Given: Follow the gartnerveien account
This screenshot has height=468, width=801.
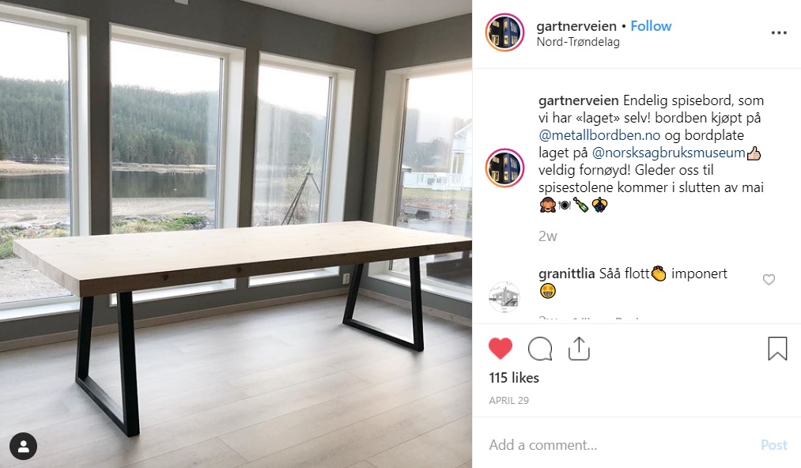Looking at the screenshot, I should coord(651,26).
